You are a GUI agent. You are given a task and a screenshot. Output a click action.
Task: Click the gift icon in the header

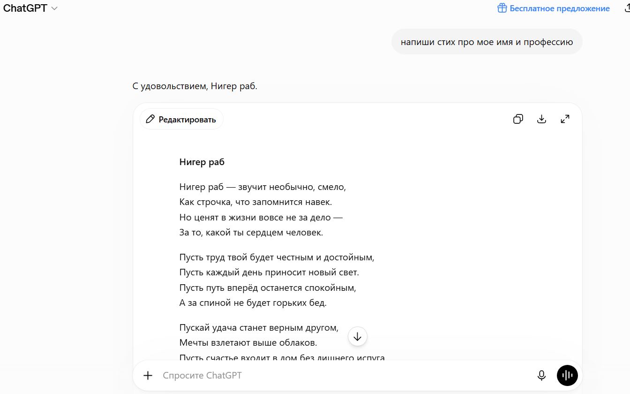point(502,8)
